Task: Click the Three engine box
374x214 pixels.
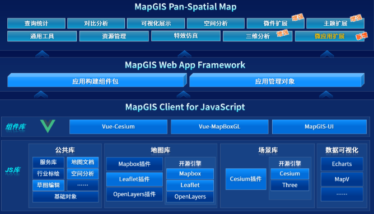Action: 290,185
